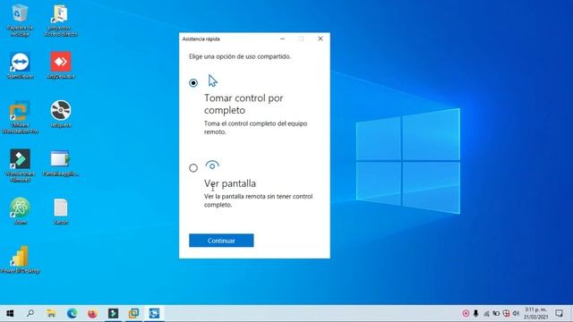573x322 pixels.
Task: Click the Continuar button
Action: click(221, 241)
